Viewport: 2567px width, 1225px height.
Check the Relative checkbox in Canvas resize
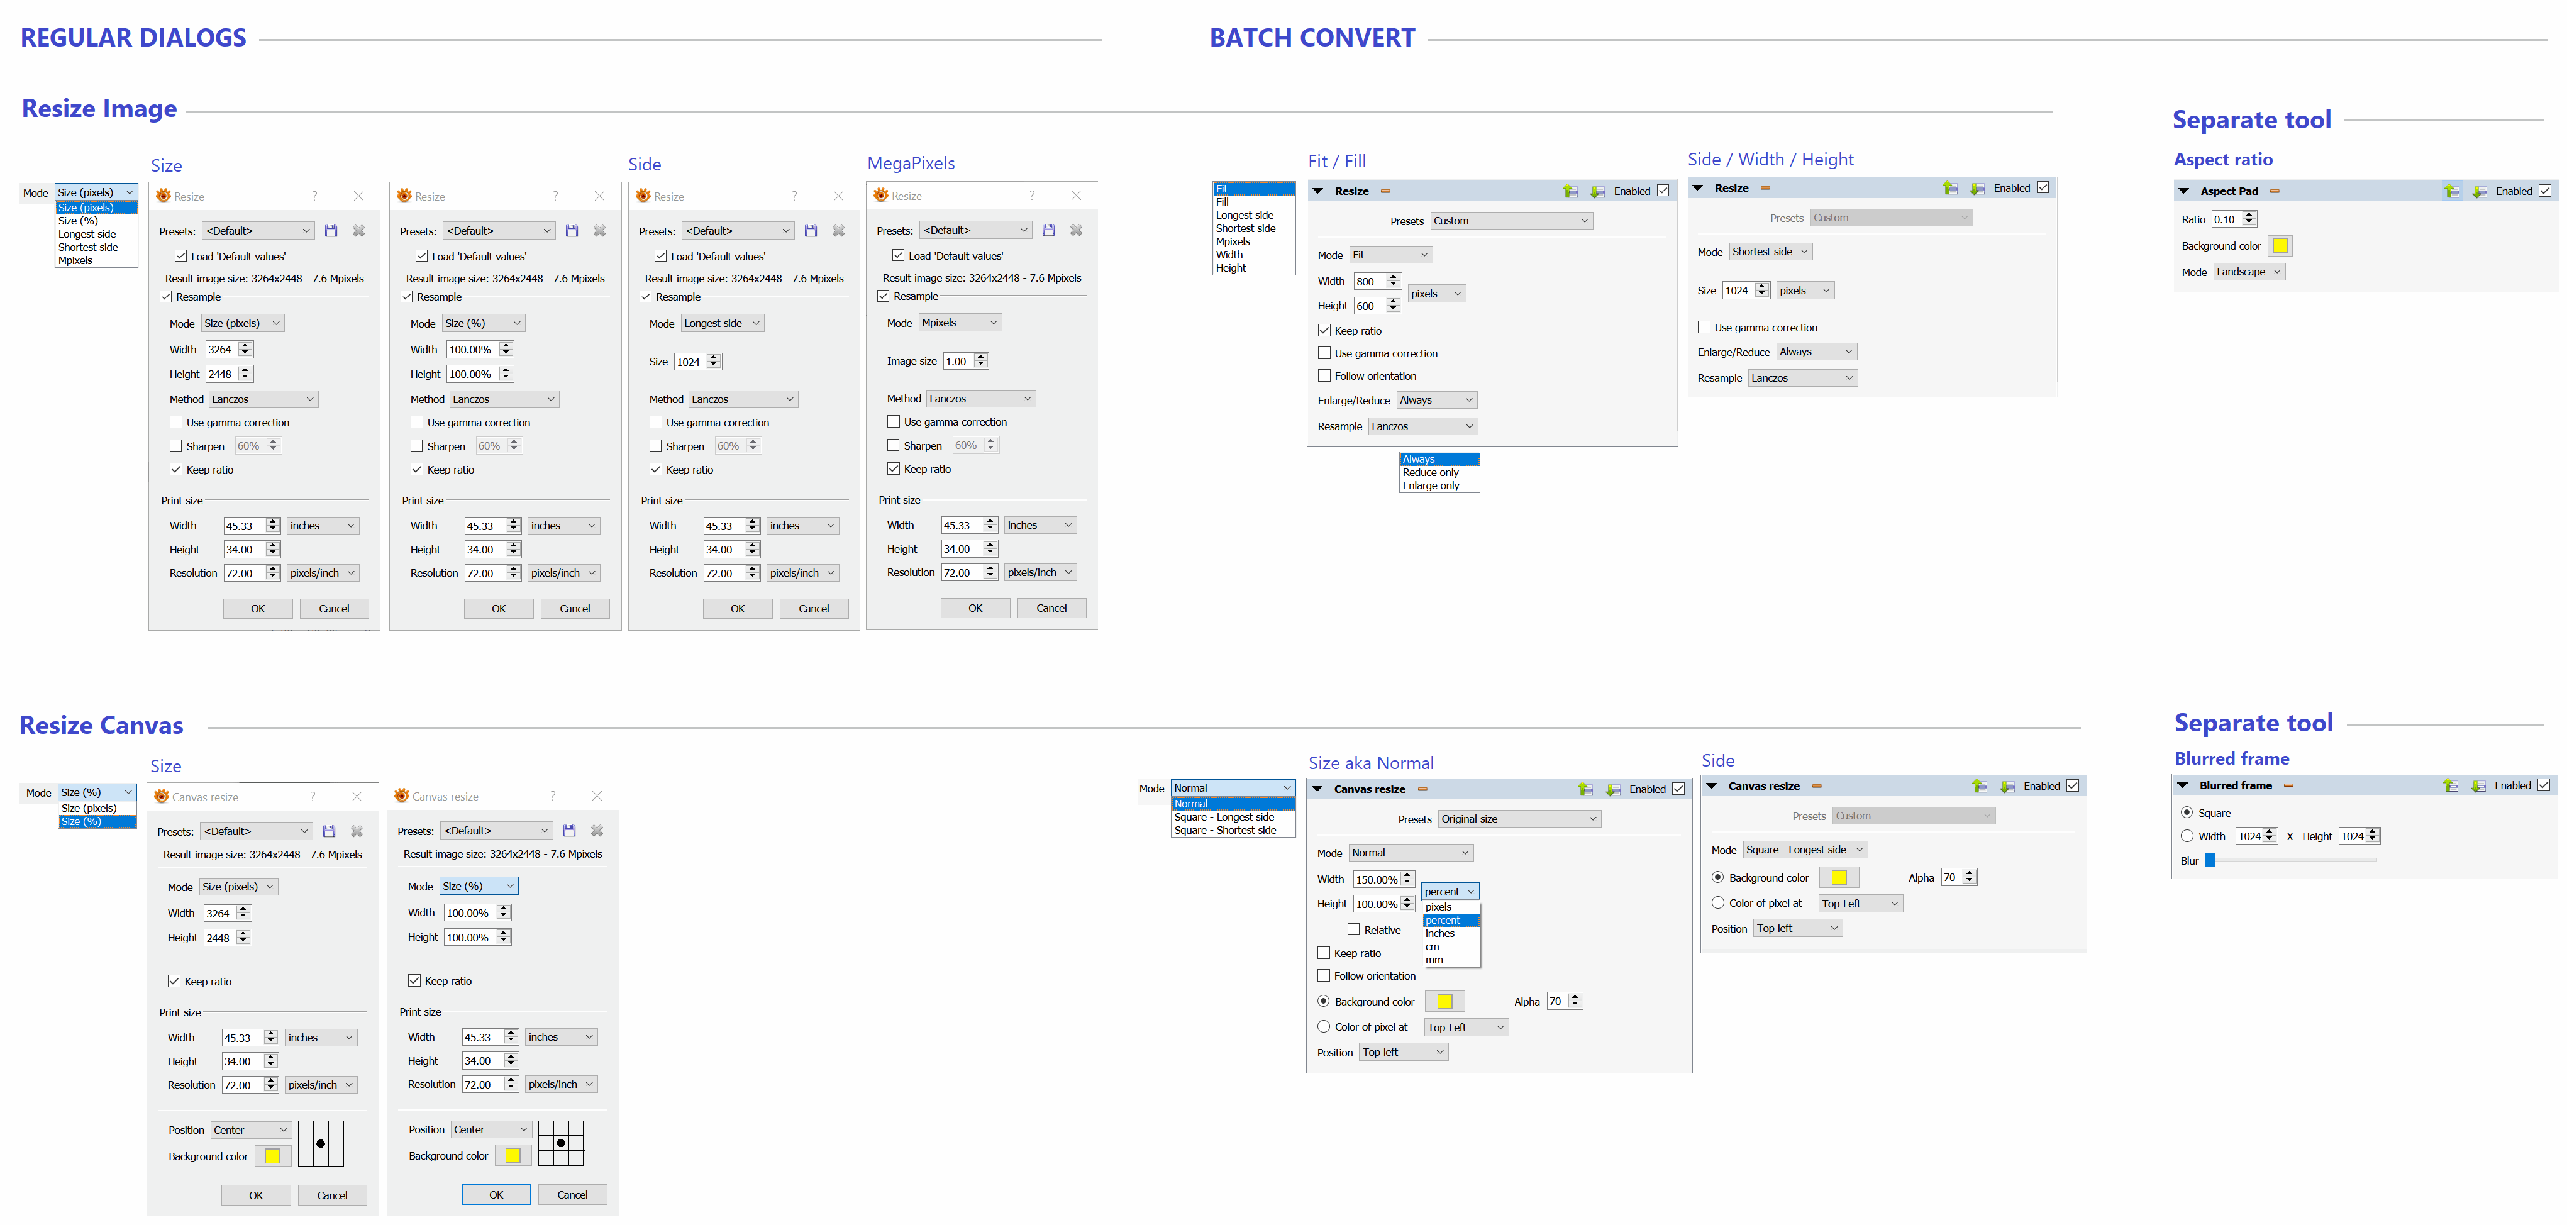[x=1353, y=929]
